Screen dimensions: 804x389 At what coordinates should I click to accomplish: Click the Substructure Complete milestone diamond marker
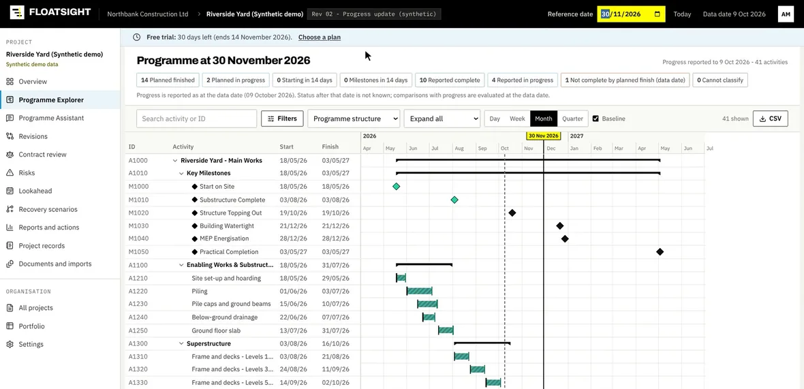pyautogui.click(x=454, y=200)
